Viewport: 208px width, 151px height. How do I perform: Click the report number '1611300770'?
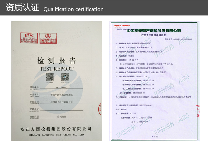pyautogui.click(x=61, y=88)
